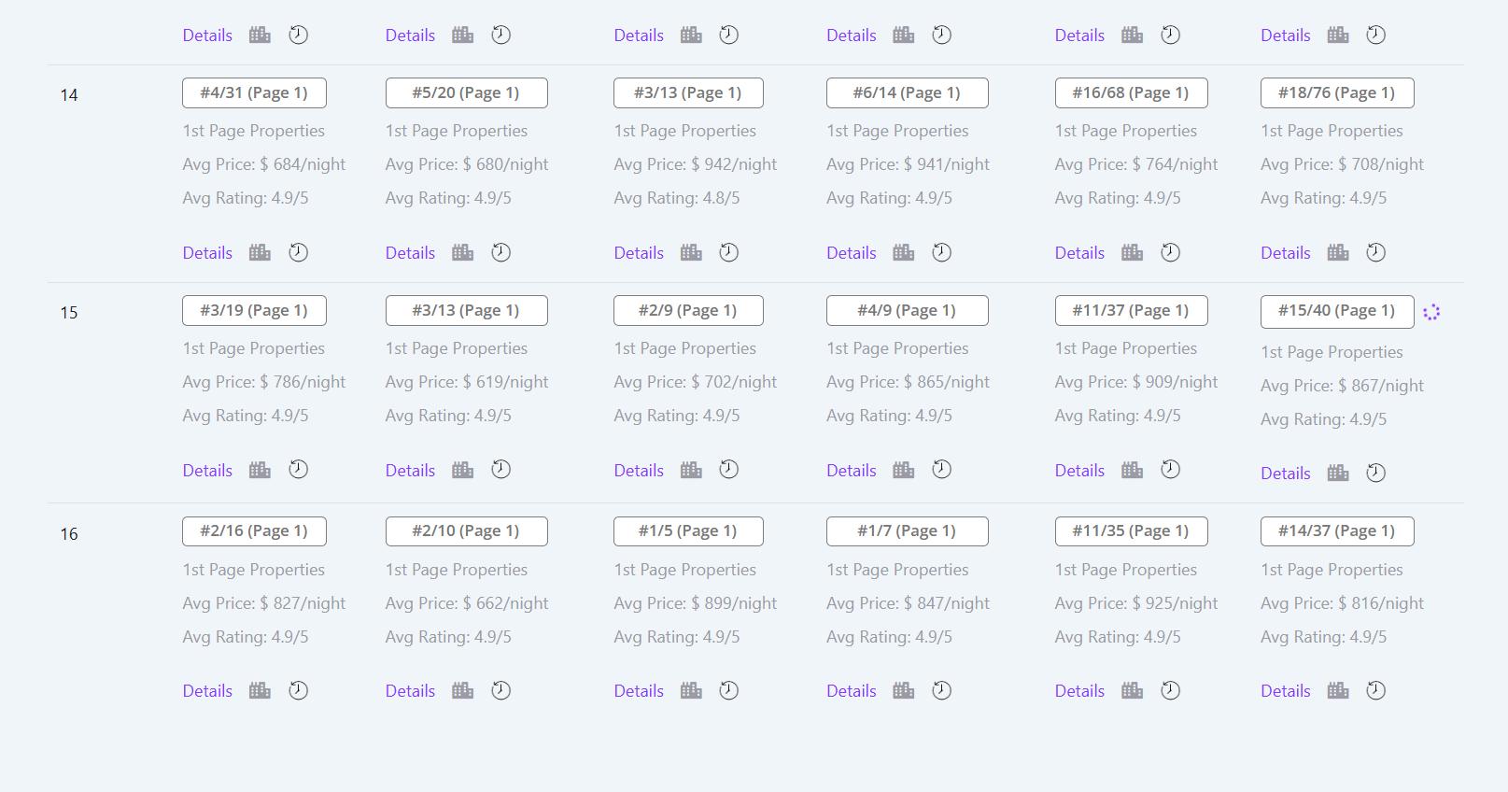Click the building icon under the #16/68 card
This screenshot has width=1508, height=792.
coord(1133,252)
